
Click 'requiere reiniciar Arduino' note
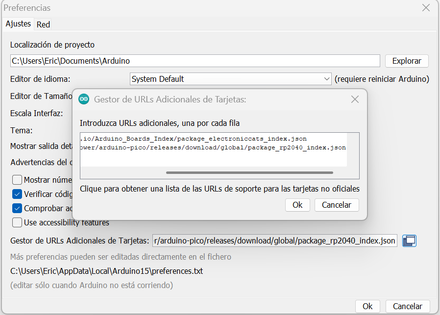click(x=382, y=79)
